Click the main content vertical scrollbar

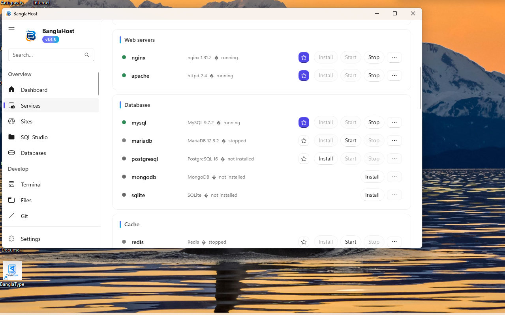(x=420, y=88)
